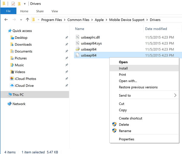This screenshot has height=154, width=182.
Task: Click Apple in address breadcrumb
Action: tap(99, 20)
